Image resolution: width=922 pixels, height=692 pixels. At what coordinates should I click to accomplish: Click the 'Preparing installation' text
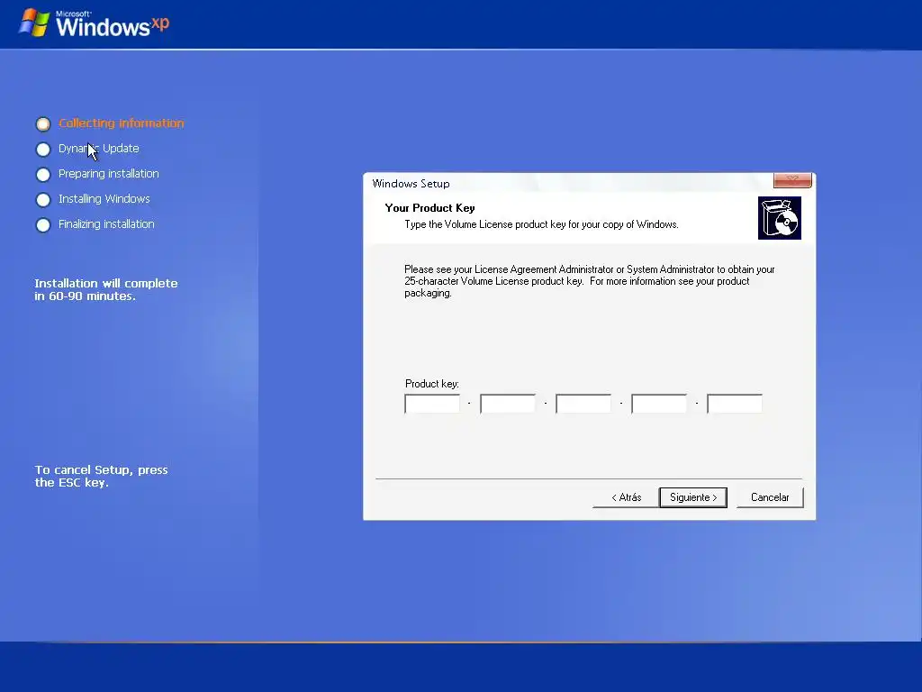point(109,174)
